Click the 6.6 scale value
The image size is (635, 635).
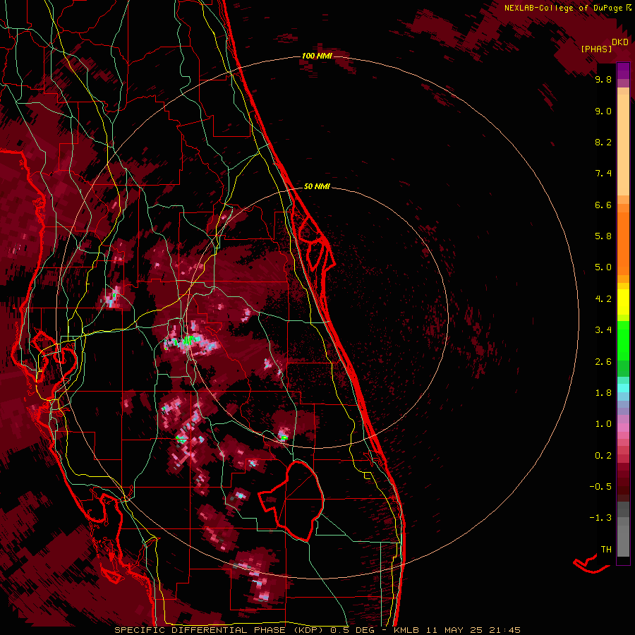(603, 205)
